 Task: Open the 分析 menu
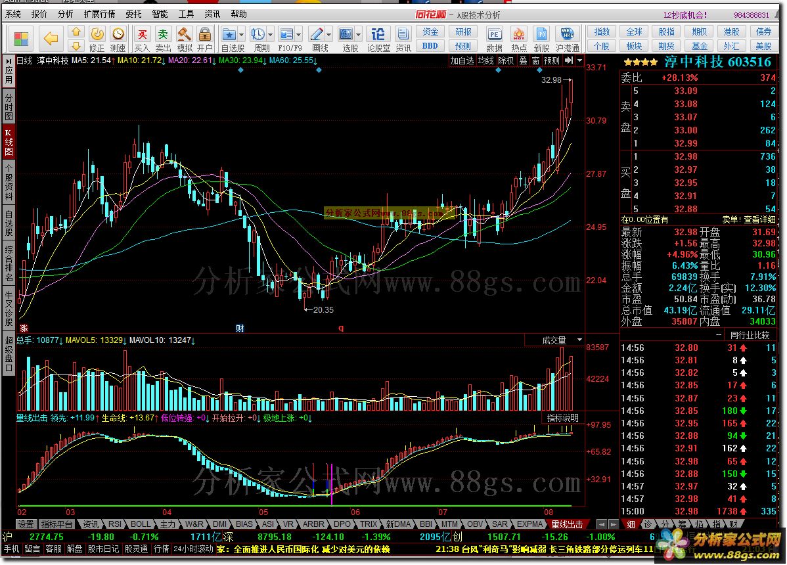pyautogui.click(x=65, y=14)
